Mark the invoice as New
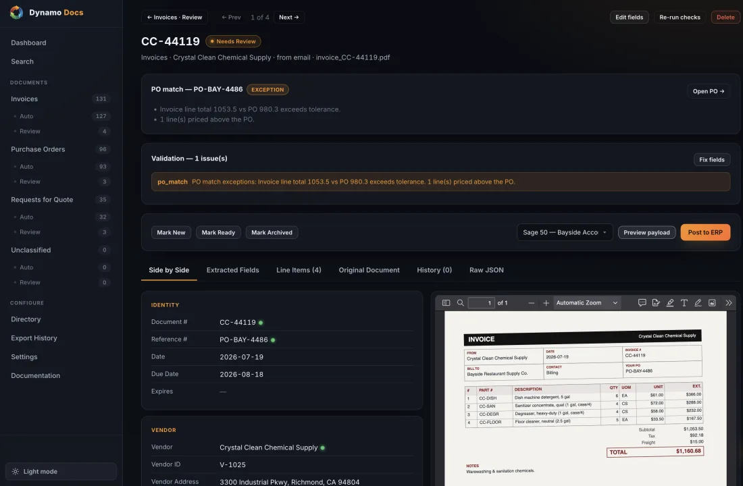743x486 pixels. 171,232
